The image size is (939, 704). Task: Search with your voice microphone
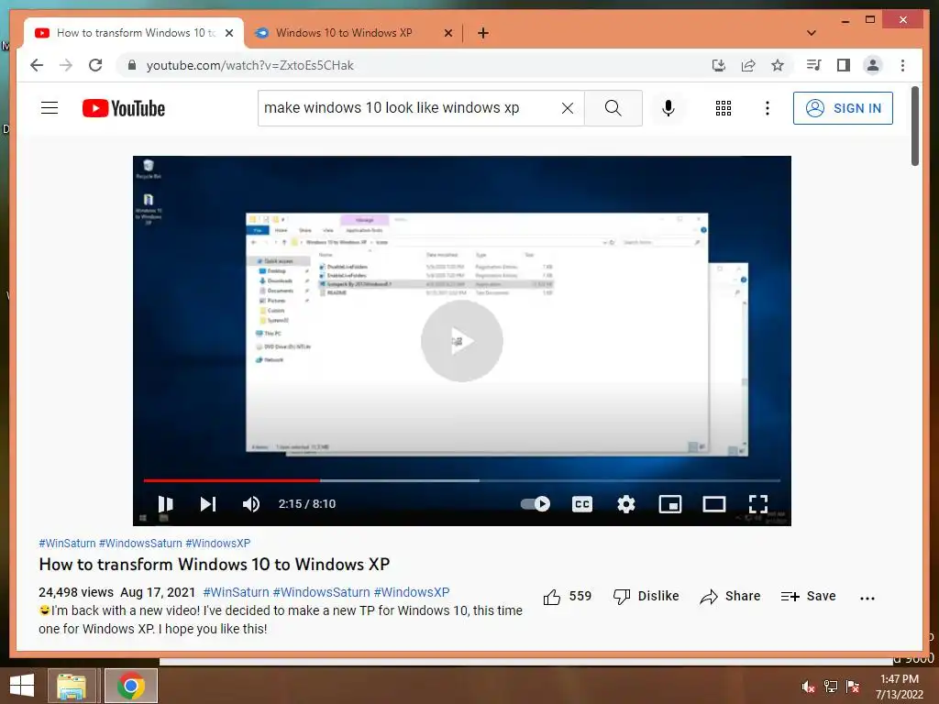pyautogui.click(x=668, y=108)
